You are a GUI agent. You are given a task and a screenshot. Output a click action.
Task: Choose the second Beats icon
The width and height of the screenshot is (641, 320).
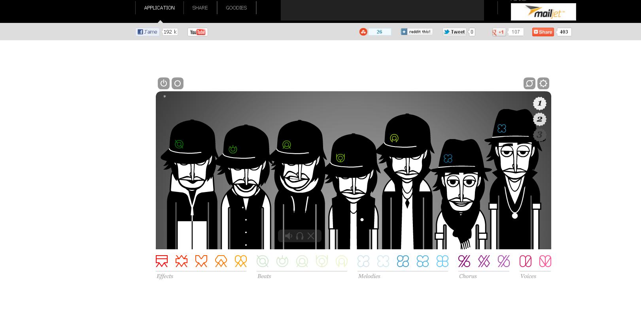(282, 261)
